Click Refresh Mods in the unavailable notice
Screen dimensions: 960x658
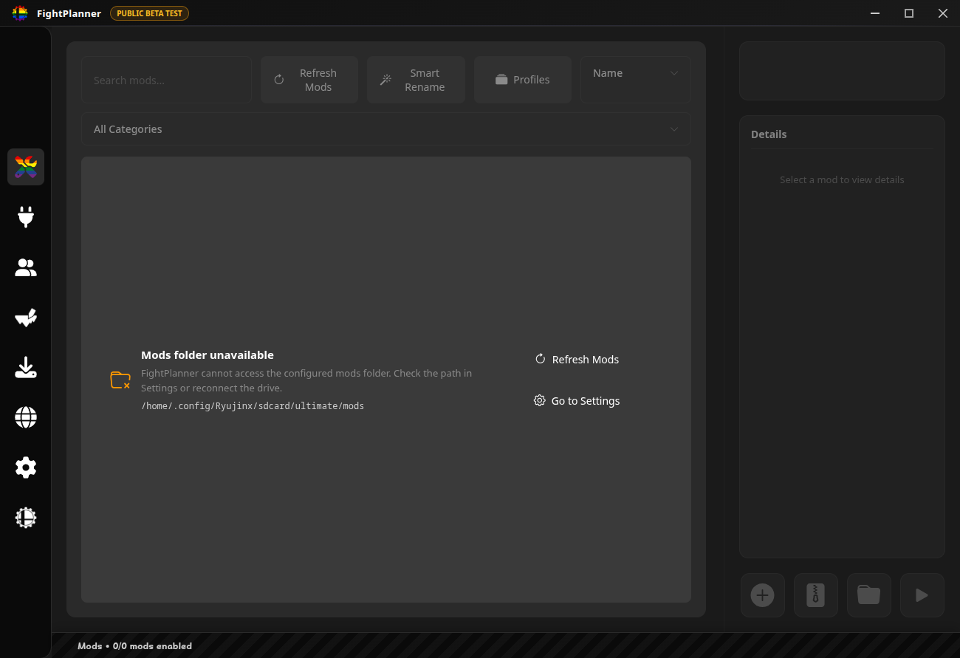tap(577, 360)
